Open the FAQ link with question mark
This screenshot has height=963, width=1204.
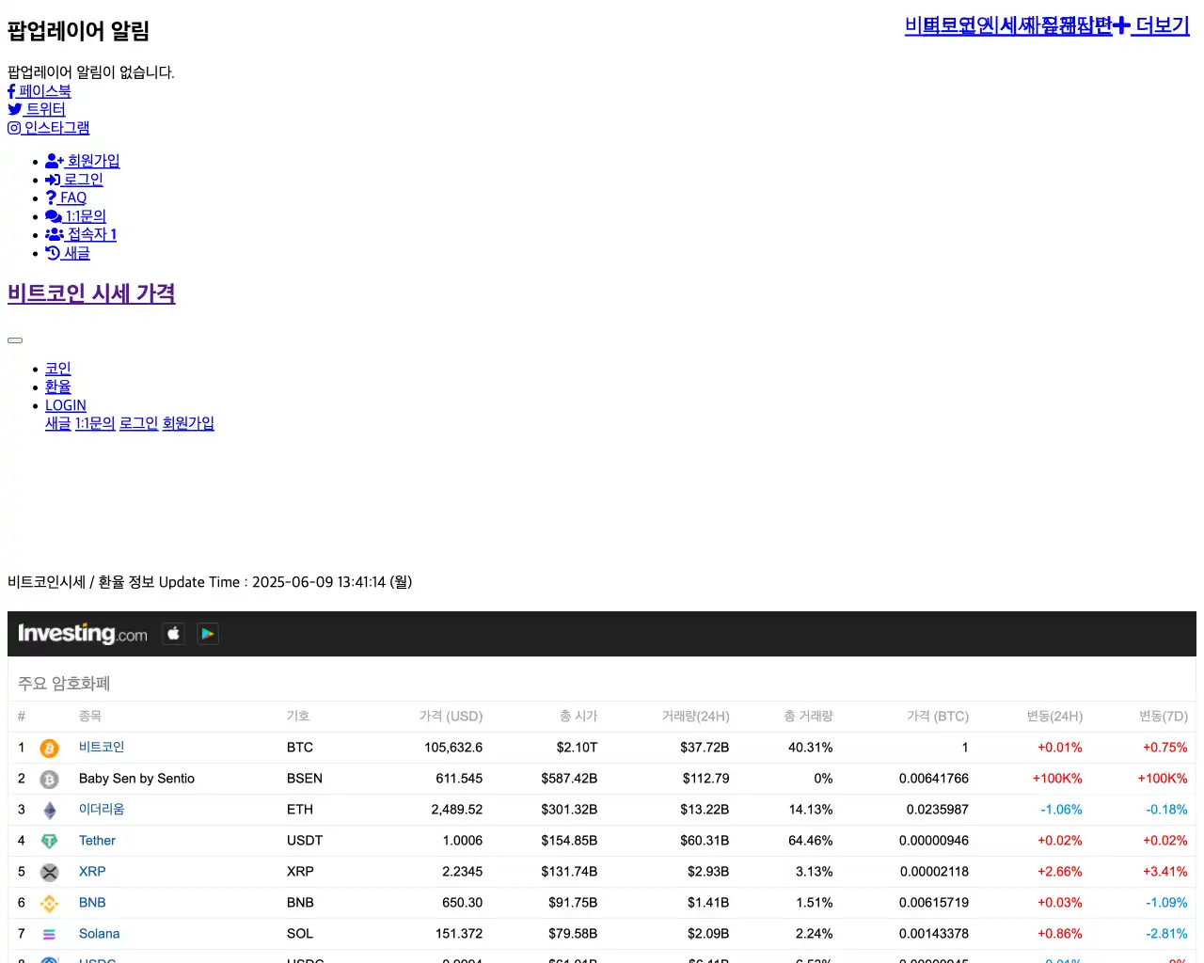tap(66, 197)
